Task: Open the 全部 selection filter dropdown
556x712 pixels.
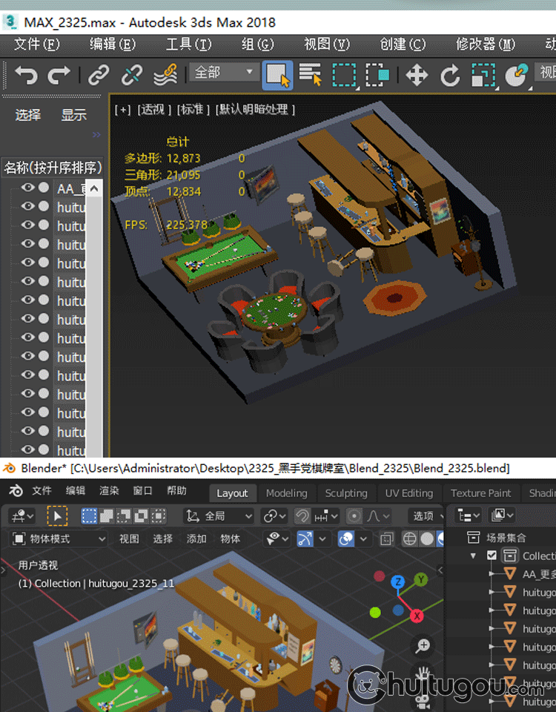Action: click(225, 73)
